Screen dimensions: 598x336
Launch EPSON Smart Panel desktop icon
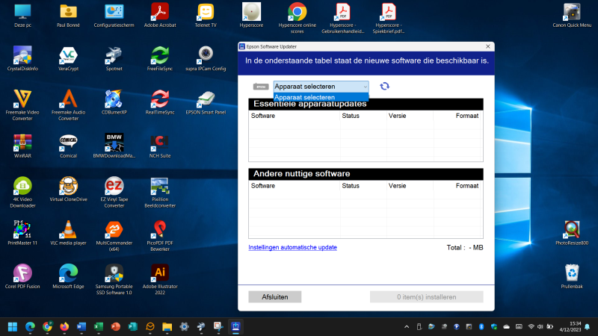point(206,99)
